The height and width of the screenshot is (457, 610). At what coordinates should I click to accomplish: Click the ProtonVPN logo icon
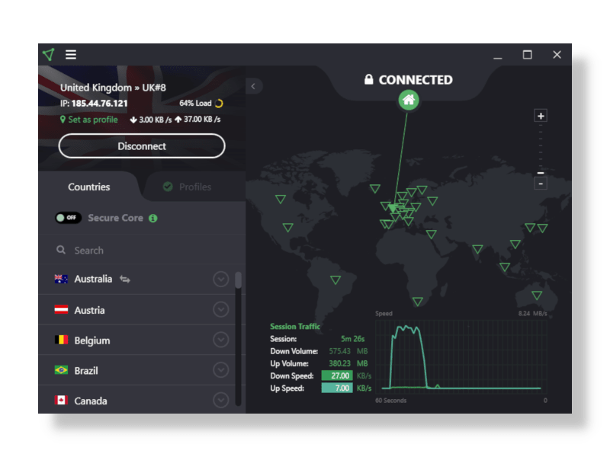tap(49, 54)
